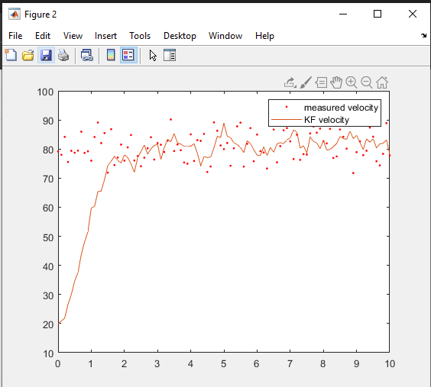This screenshot has height=387, width=431.
Task: Enable the Data Tips tool above the axes
Action: [x=321, y=82]
